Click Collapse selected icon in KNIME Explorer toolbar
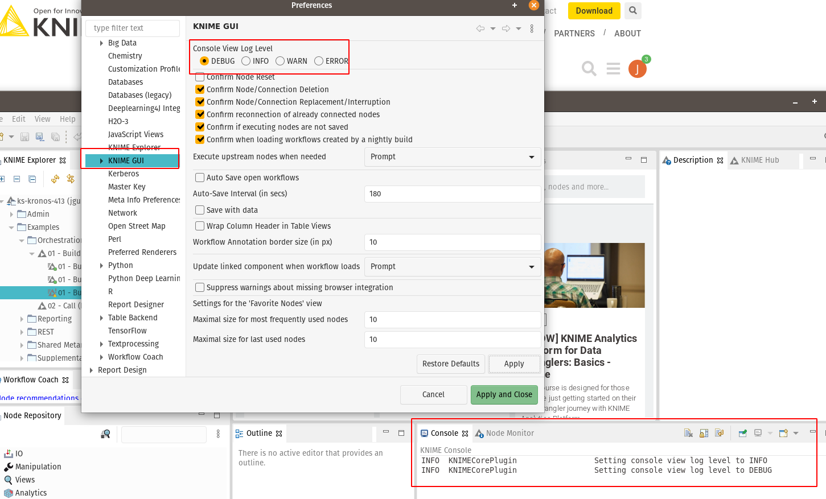 point(17,179)
